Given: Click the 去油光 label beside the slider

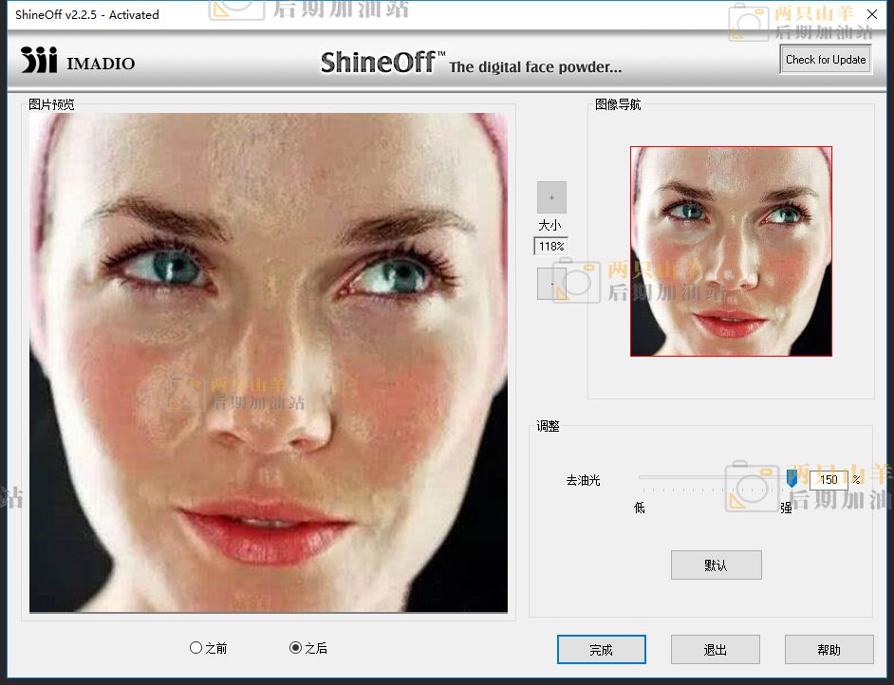Looking at the screenshot, I should tap(583, 481).
